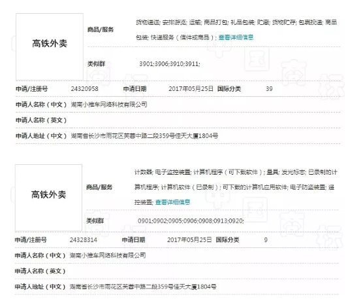
Task: Click goods text starting 计数器 in the second record
Action: tap(236, 187)
